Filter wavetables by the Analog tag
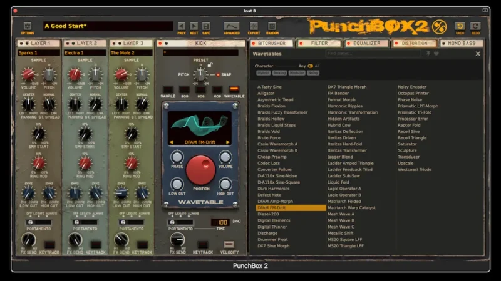This screenshot has width=501, height=281. [279, 73]
